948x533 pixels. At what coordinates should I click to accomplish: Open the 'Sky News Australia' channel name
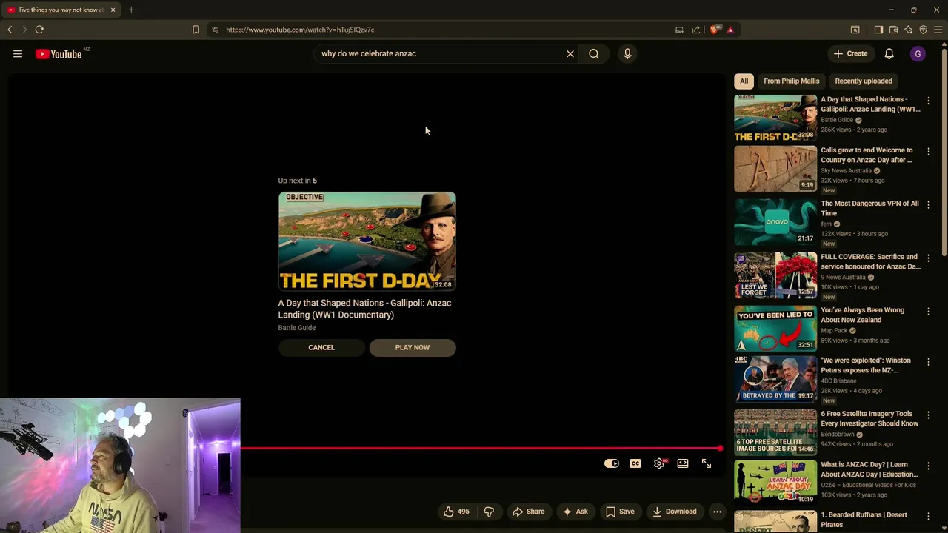click(x=846, y=170)
